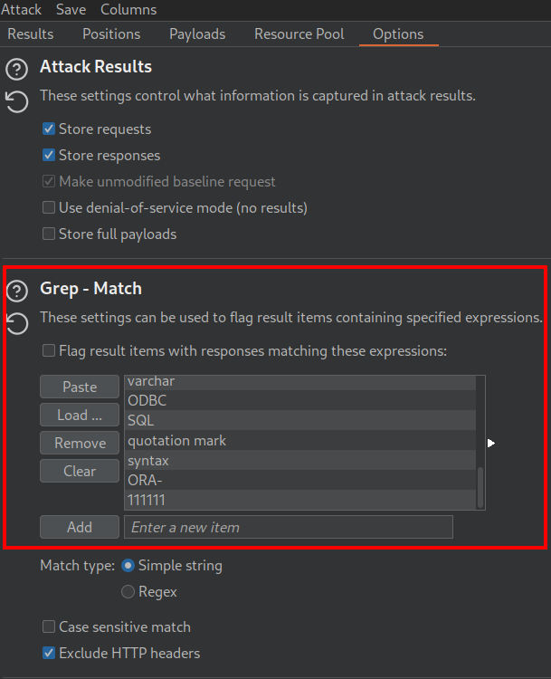The image size is (551, 679).
Task: Reset Grep - Match settings to defaults
Action: click(16, 322)
